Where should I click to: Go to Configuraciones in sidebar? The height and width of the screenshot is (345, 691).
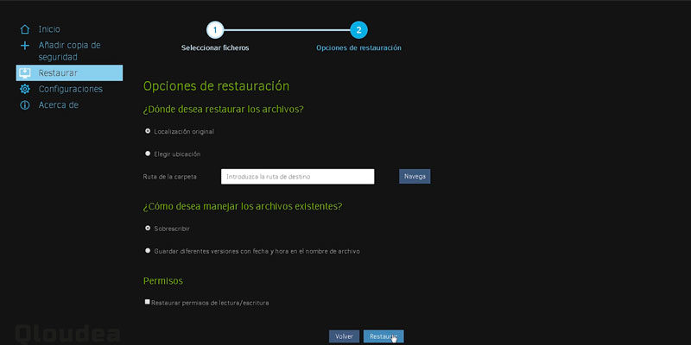click(71, 89)
